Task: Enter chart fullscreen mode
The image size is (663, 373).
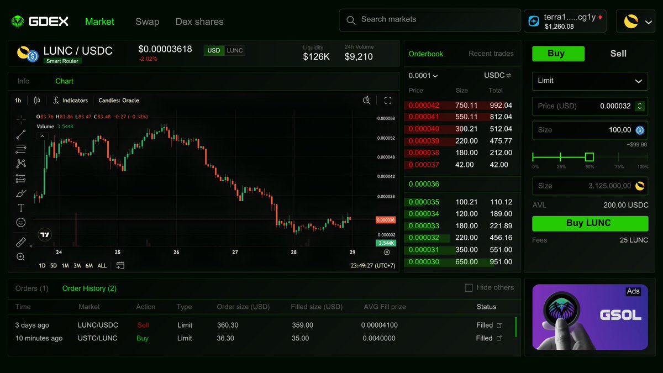Action: 388,100
